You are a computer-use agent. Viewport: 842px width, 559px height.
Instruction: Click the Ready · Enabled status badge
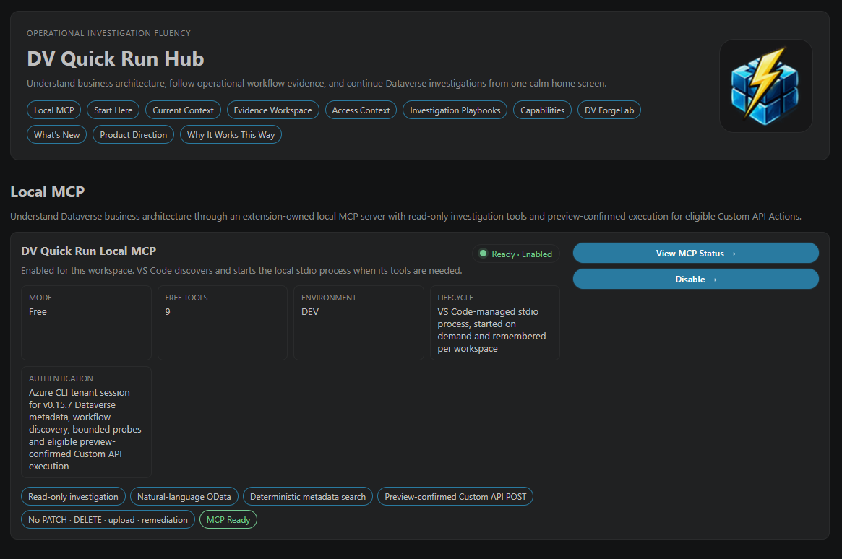(515, 253)
